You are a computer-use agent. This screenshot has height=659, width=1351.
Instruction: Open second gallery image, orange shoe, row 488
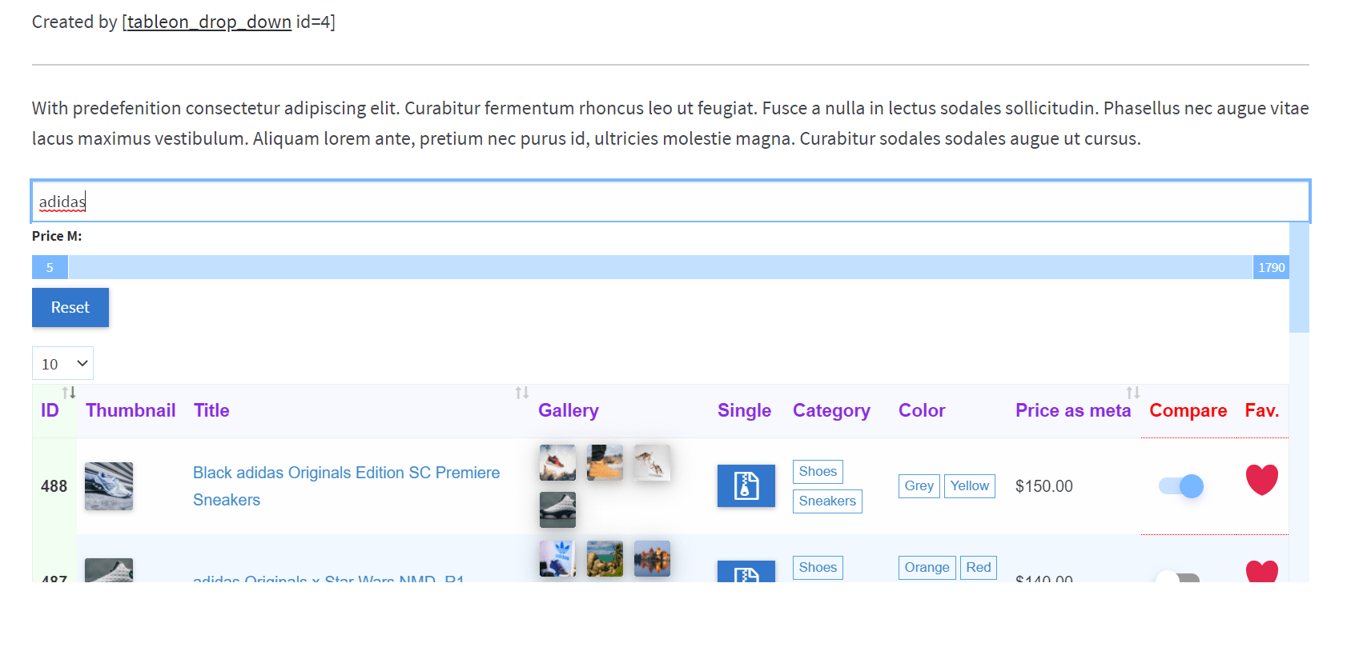click(x=605, y=463)
